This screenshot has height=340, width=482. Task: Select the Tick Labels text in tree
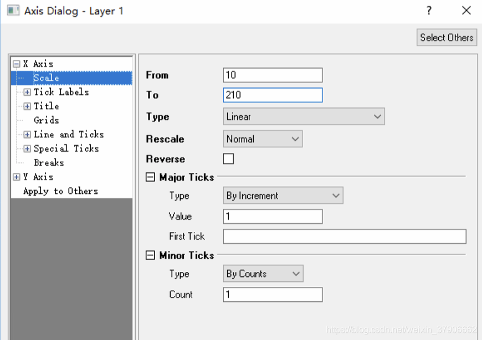click(61, 92)
